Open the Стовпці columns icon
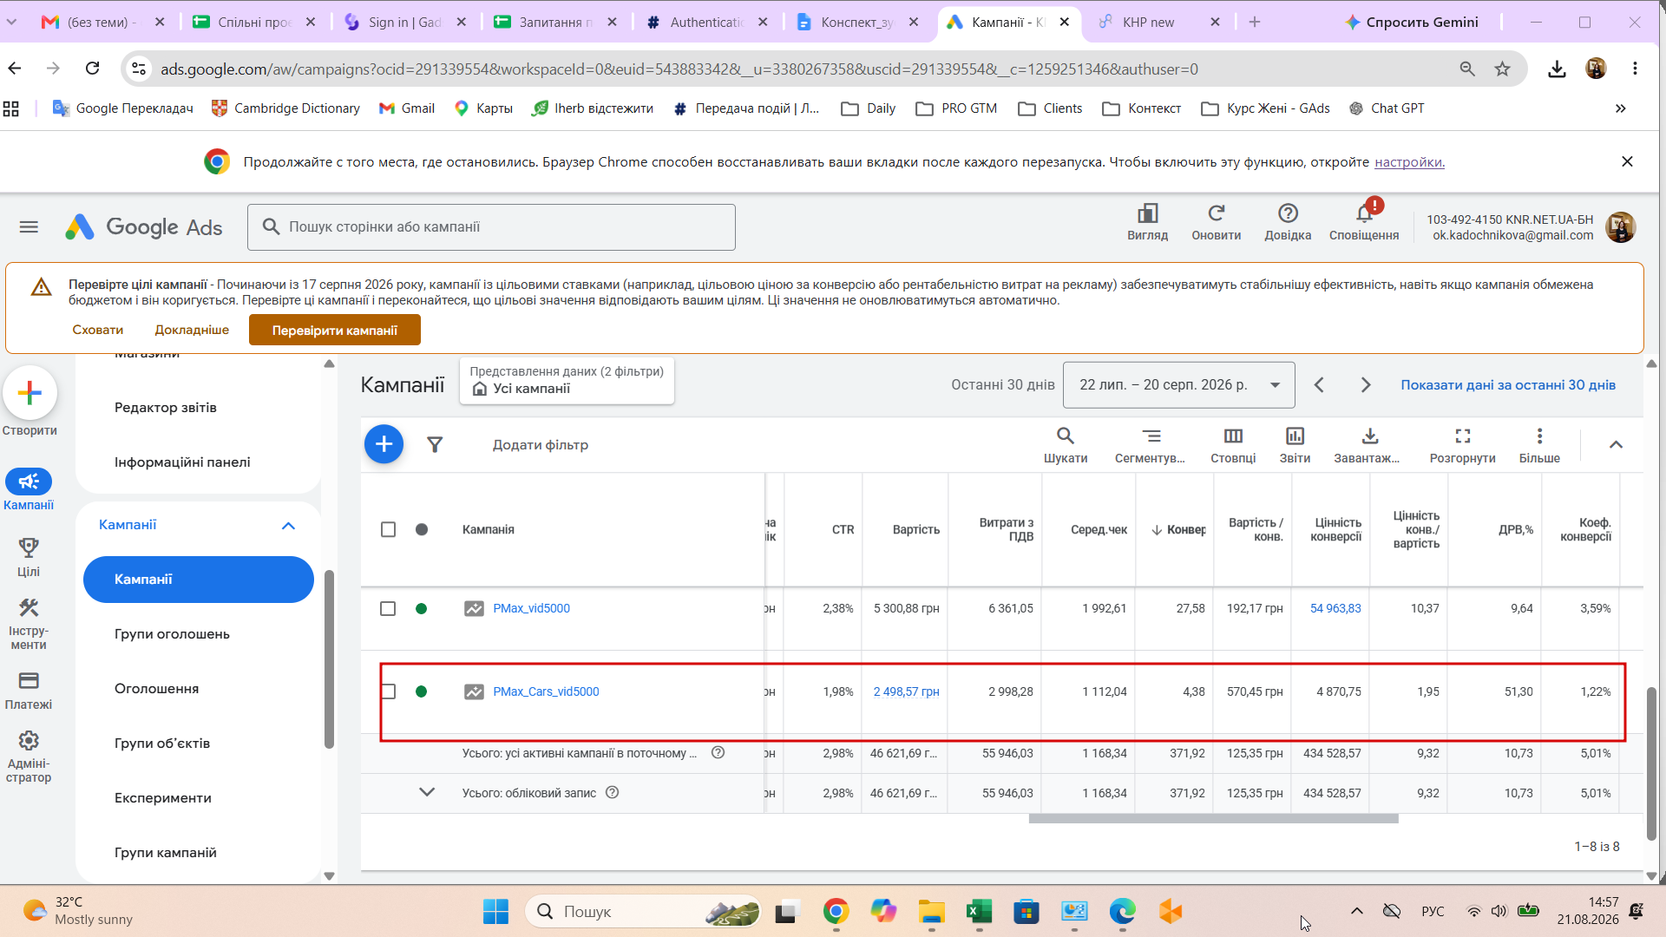This screenshot has width=1666, height=937. (1233, 436)
